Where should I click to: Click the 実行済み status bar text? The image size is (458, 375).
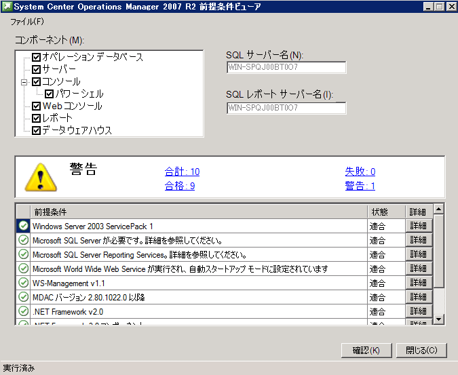click(19, 368)
